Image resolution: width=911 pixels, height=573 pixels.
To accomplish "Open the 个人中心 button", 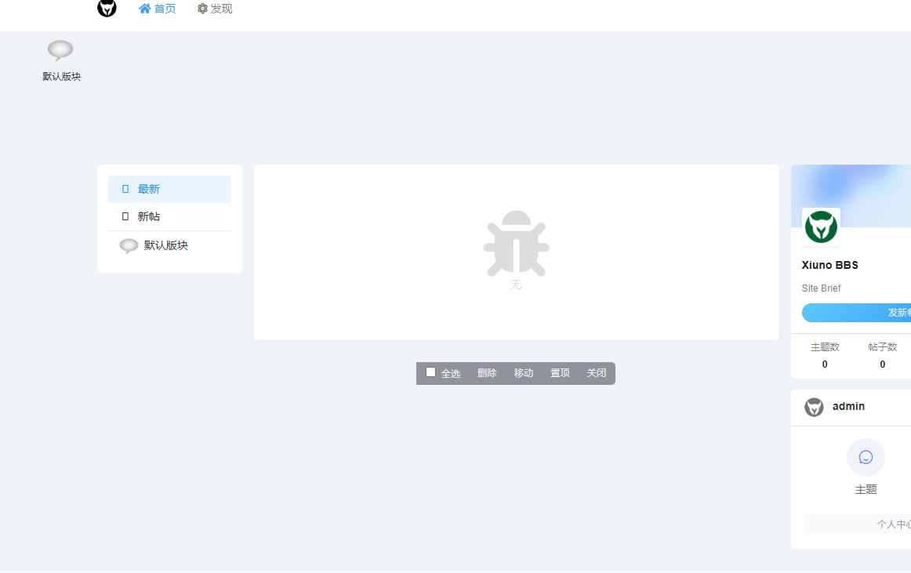I will 892,524.
